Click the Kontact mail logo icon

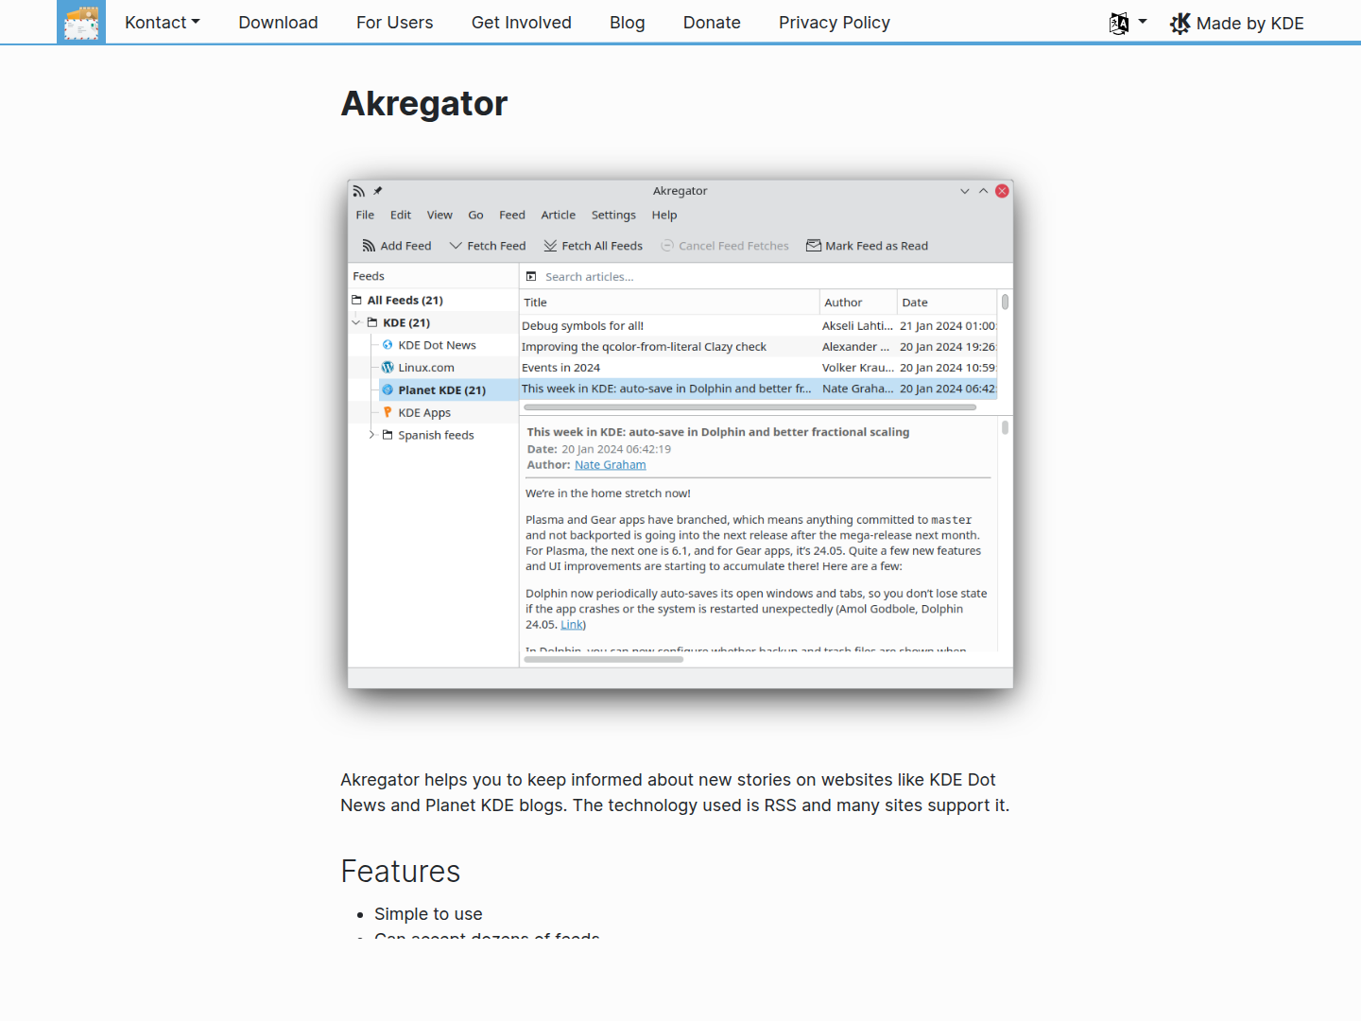click(x=81, y=22)
